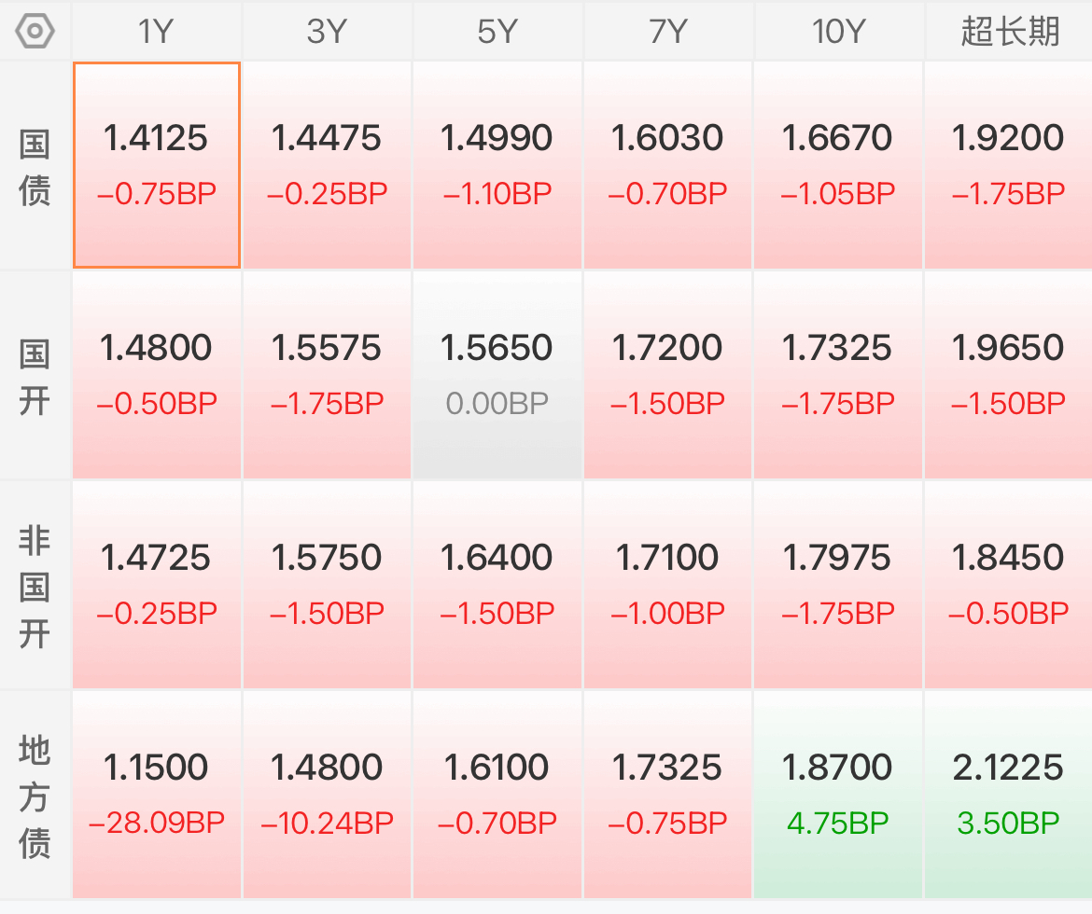Image resolution: width=1092 pixels, height=914 pixels.
Task: Open the hexagon settings icon
Action: click(35, 32)
